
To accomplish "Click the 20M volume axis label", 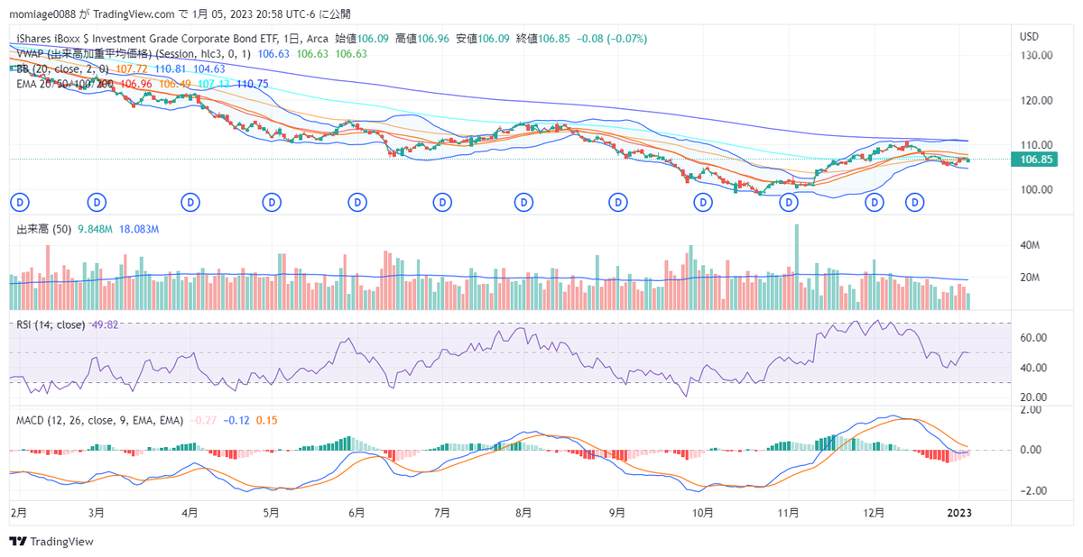I will (x=1031, y=278).
